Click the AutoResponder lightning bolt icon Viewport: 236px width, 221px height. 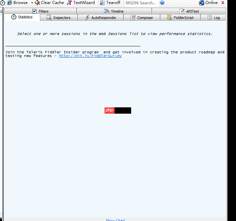coord(87,18)
